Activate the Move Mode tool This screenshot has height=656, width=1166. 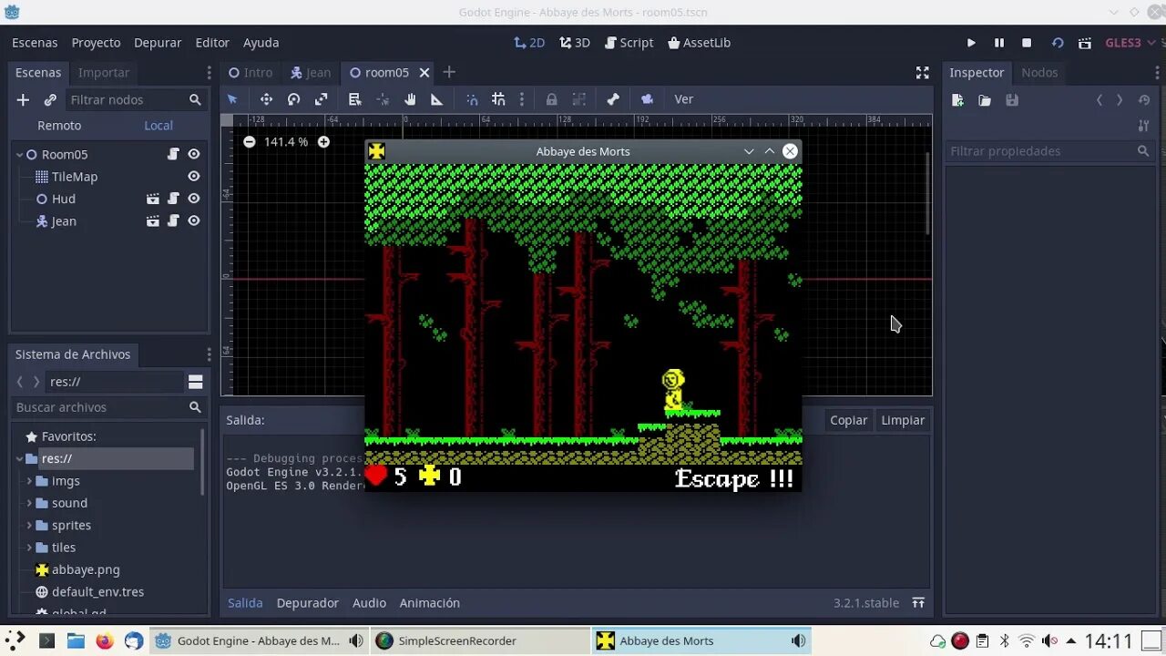click(266, 99)
